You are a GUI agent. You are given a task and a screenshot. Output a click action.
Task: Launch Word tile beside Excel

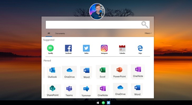tap(86, 72)
